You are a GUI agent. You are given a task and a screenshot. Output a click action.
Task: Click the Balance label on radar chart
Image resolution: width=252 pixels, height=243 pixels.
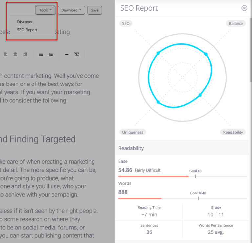coord(236,24)
